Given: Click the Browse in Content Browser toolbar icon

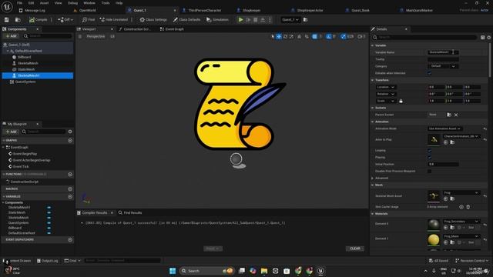Looking at the screenshot, I should pos(18,20).
